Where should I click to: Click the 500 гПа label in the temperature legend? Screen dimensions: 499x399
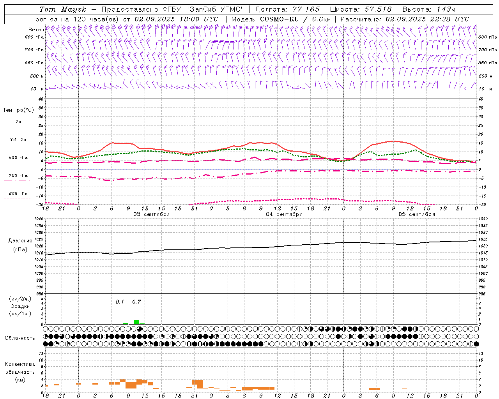pos(18,194)
